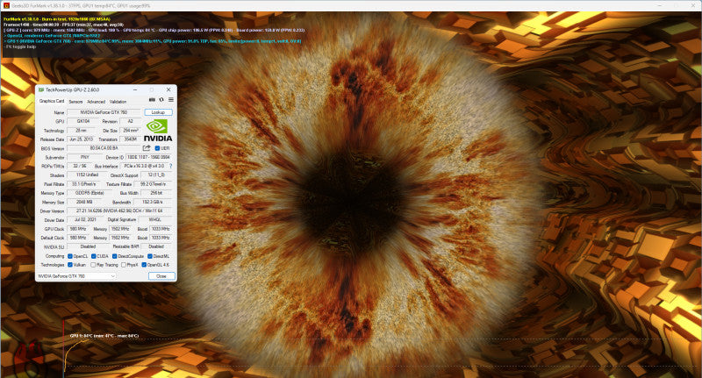Click the Bus Width value 256 bit
This screenshot has height=378, width=702.
click(157, 193)
